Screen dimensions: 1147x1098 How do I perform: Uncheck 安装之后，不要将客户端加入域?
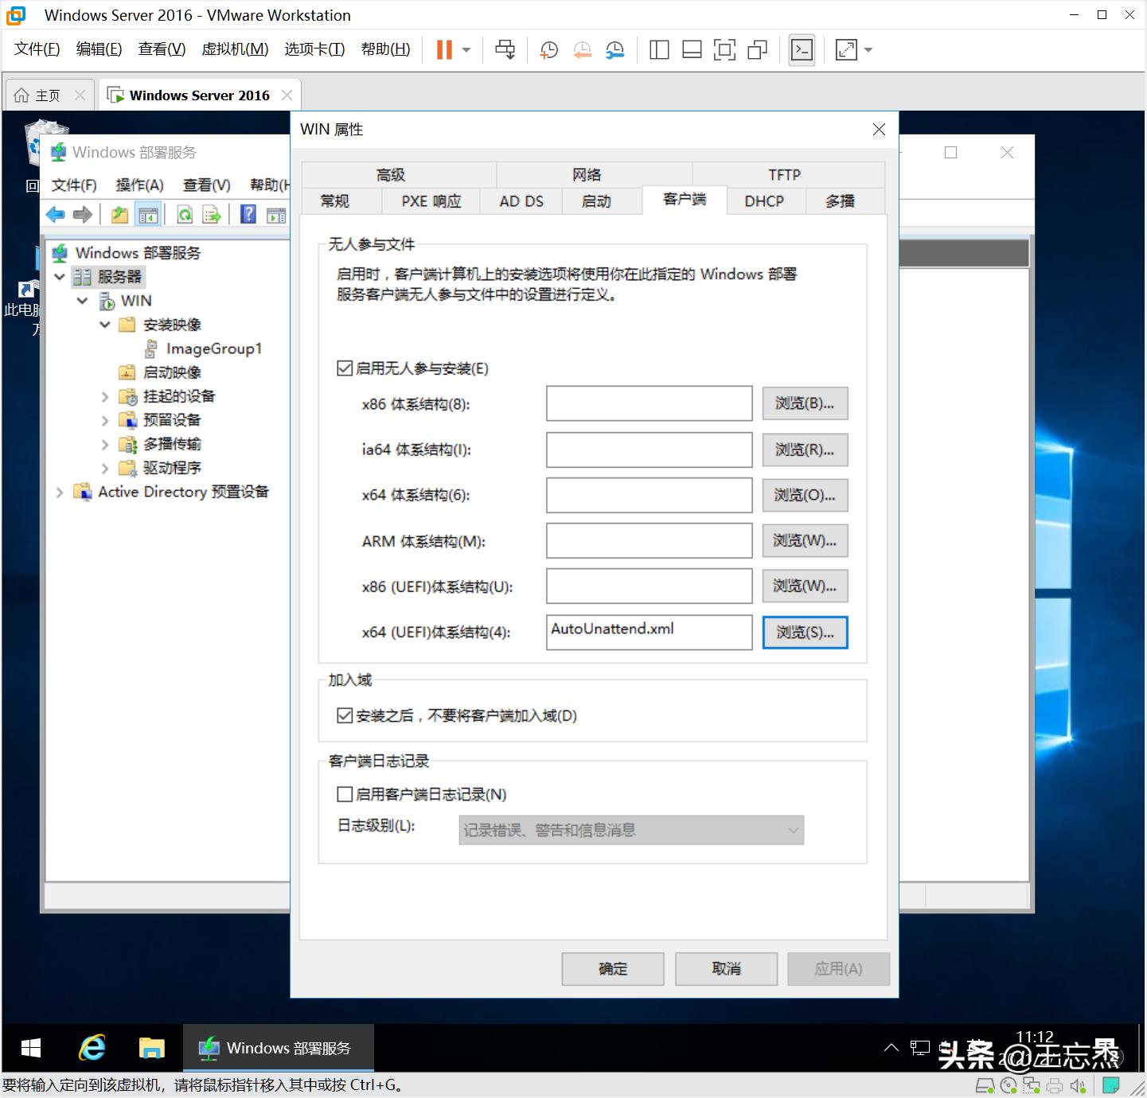click(345, 714)
